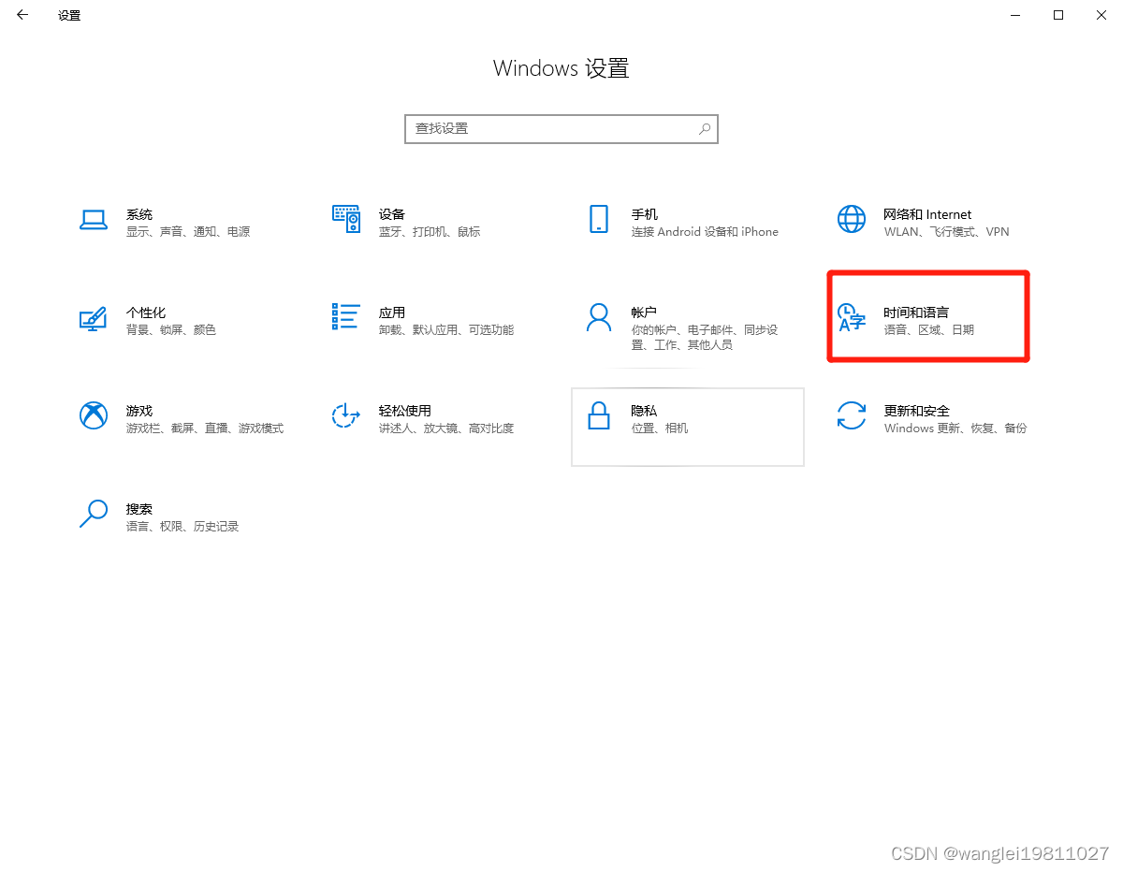Select the 系统 settings title
Viewport: 1123px width, 872px height.
click(139, 214)
